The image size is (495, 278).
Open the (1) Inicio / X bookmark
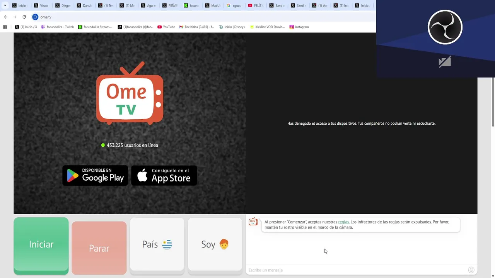coord(26,27)
